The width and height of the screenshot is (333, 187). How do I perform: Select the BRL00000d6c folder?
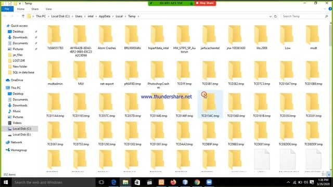133,37
